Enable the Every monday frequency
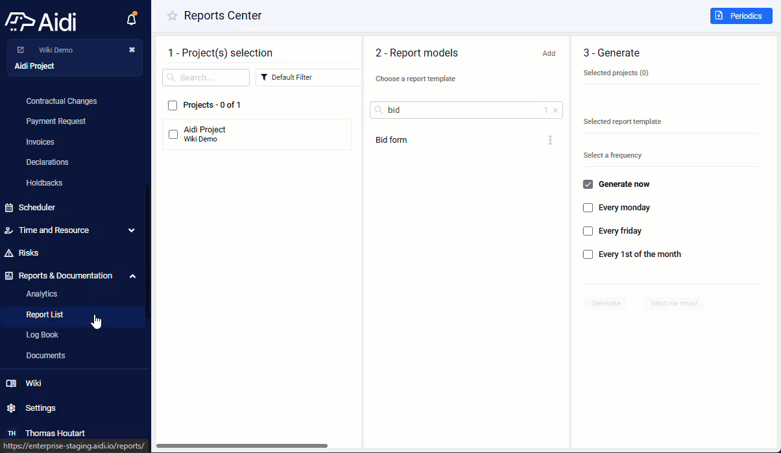This screenshot has width=781, height=453. (588, 208)
